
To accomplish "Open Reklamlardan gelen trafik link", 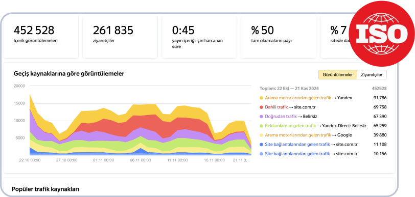I will [x=290, y=126].
